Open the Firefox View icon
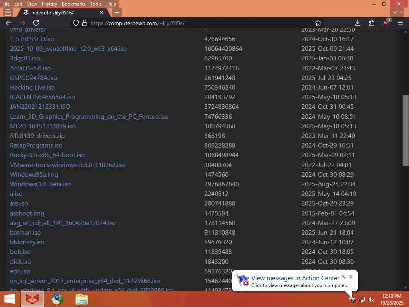Viewport: 409px width, 307px height. pyautogui.click(x=8, y=12)
